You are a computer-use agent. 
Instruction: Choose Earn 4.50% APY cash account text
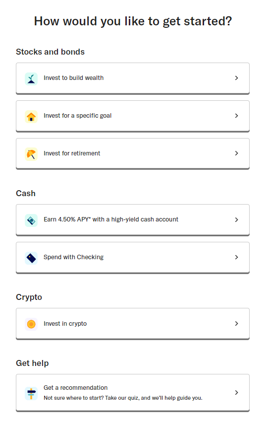coord(111,219)
